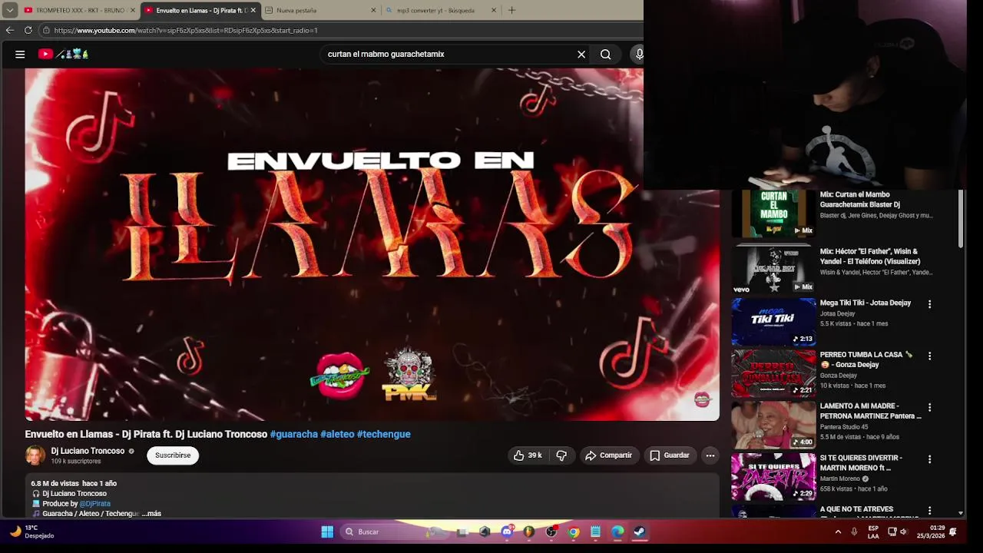983x553 pixels.
Task: Open the #guaracha hashtag link
Action: tap(293, 434)
